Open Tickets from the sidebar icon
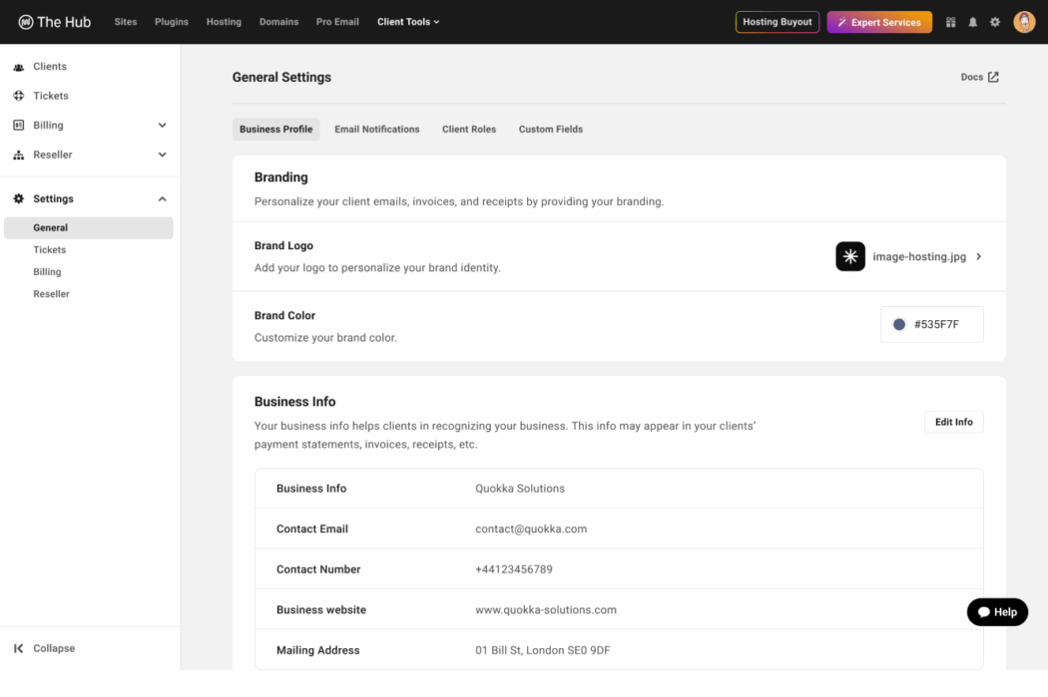The height and width of the screenshot is (697, 1048). (17, 96)
